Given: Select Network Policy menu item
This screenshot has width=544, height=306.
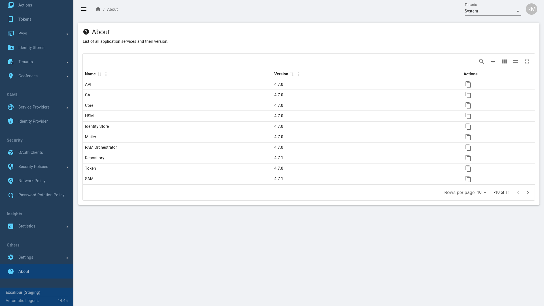Looking at the screenshot, I should [x=32, y=181].
